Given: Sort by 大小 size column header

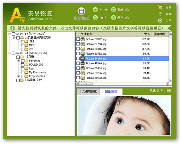Looking at the screenshot, I should coord(144,34).
